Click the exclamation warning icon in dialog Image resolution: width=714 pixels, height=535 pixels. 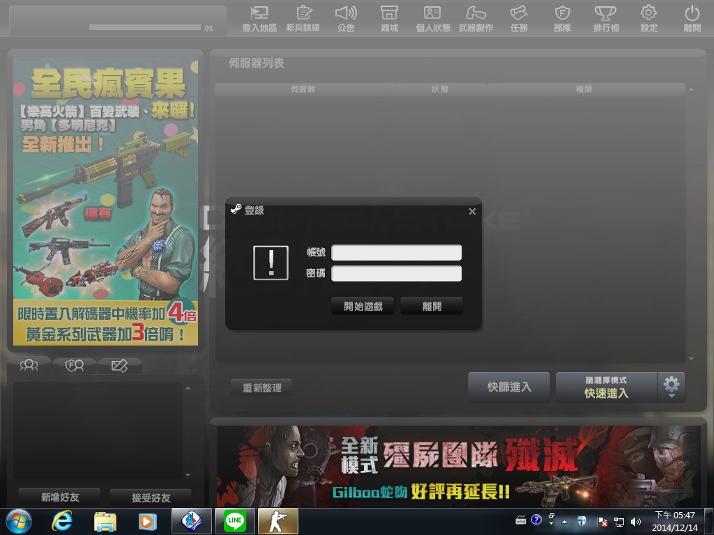point(271,263)
